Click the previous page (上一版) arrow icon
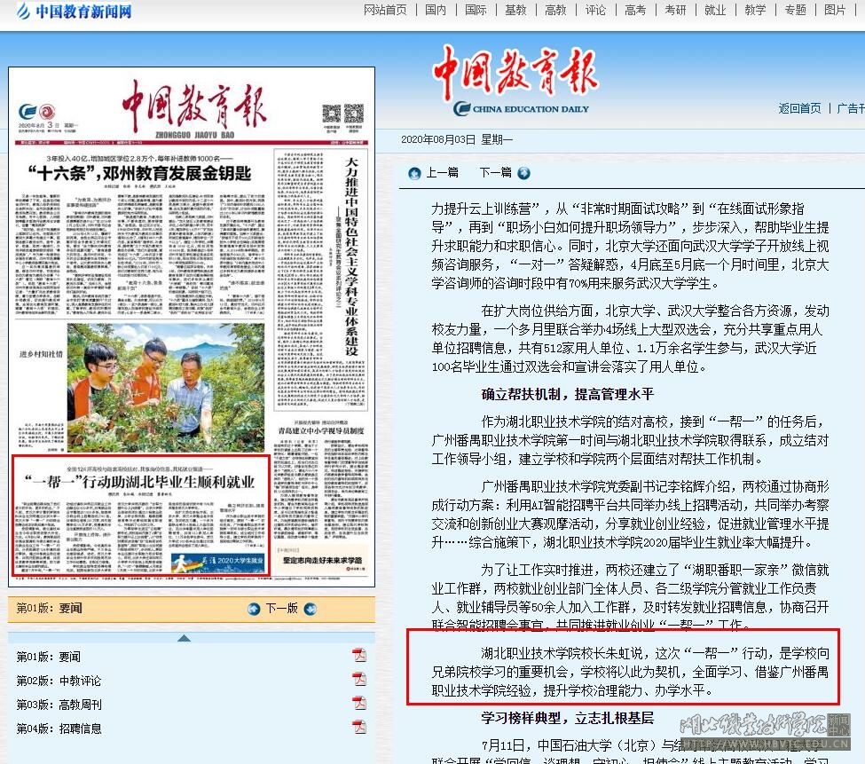865x764 pixels. pyautogui.click(x=254, y=609)
